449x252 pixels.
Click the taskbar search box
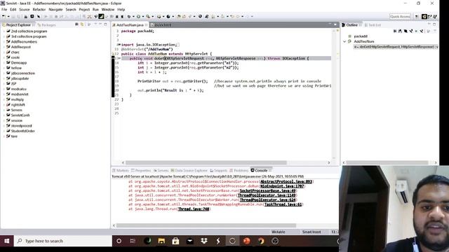click(x=63, y=241)
